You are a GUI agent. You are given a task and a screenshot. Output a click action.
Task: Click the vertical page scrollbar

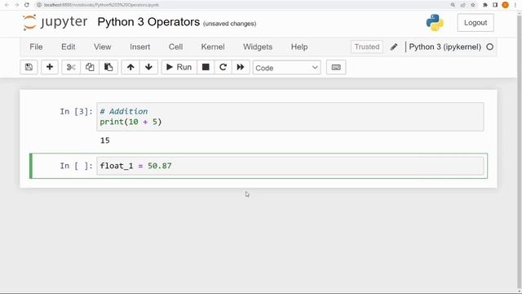pyautogui.click(x=520, y=152)
